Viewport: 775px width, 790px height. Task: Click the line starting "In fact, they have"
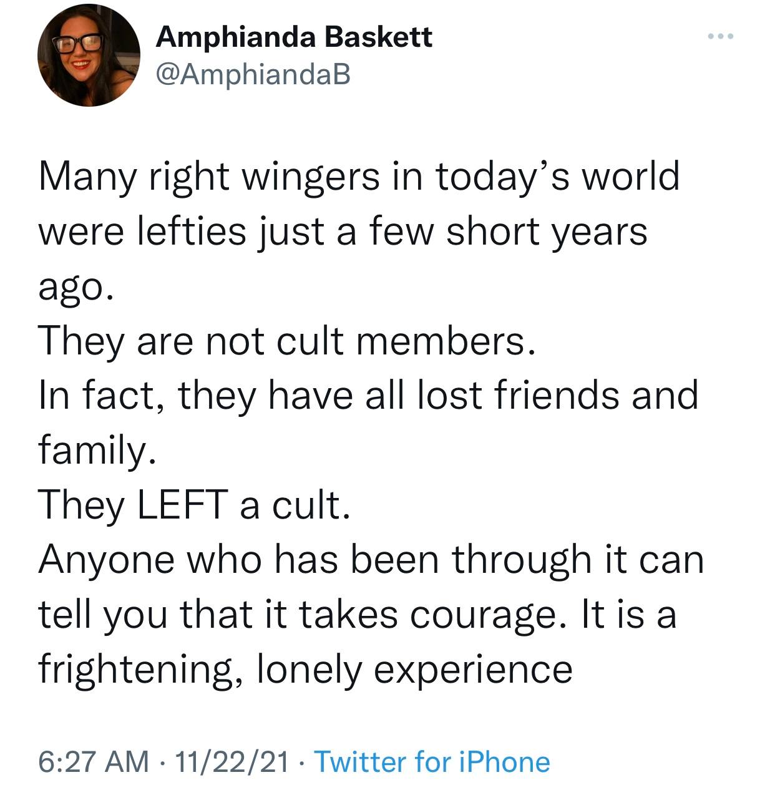coord(368,396)
